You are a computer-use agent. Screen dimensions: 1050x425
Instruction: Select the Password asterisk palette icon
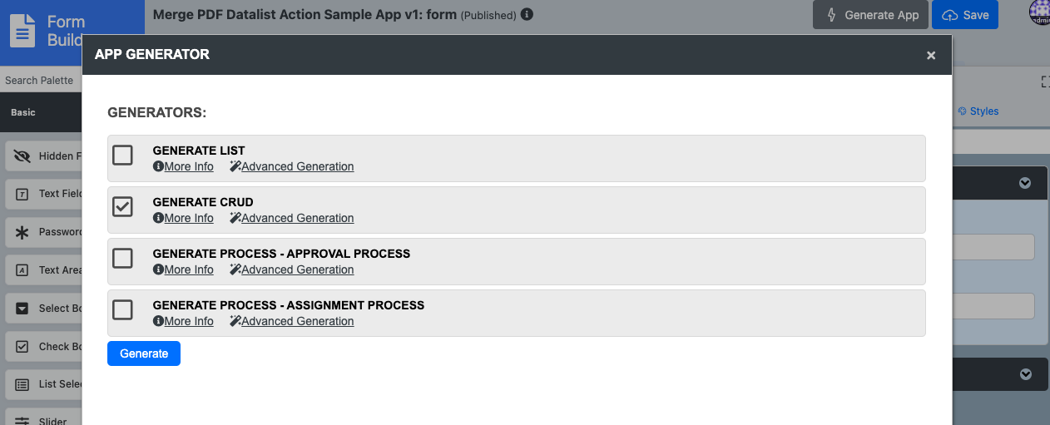pyautogui.click(x=22, y=232)
